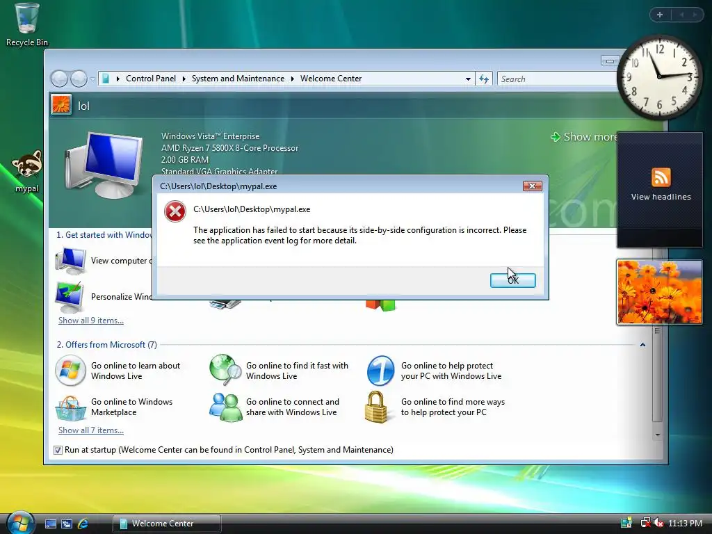This screenshot has width=712, height=534.
Task: Click the Windows Marketplace basket icon
Action: [x=70, y=407]
